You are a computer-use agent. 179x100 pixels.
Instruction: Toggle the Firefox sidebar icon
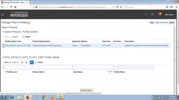tap(171, 7)
